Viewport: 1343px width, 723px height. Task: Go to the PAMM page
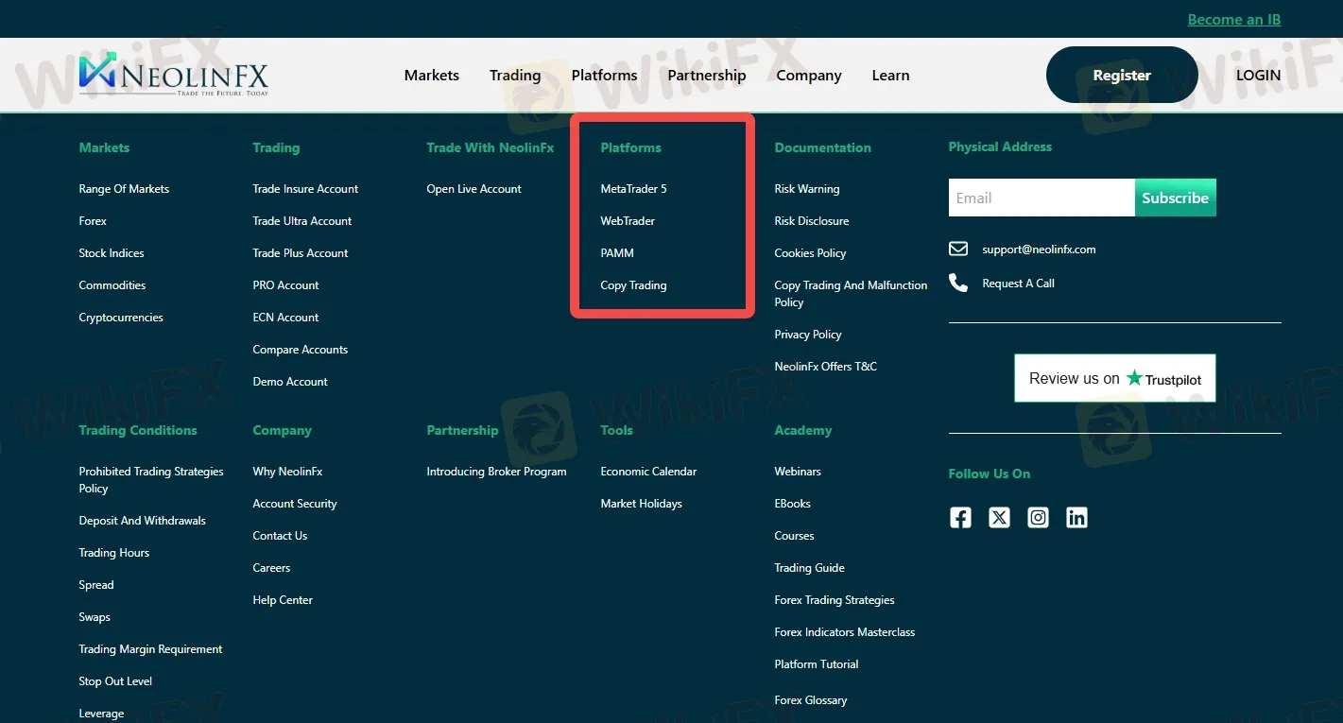point(617,253)
